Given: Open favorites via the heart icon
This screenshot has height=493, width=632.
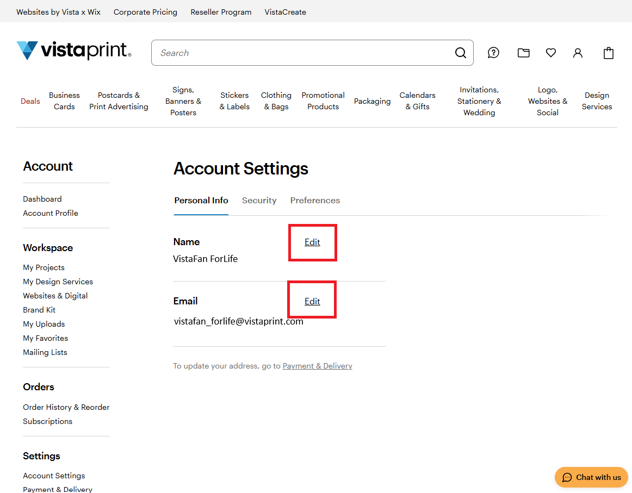Looking at the screenshot, I should [551, 53].
